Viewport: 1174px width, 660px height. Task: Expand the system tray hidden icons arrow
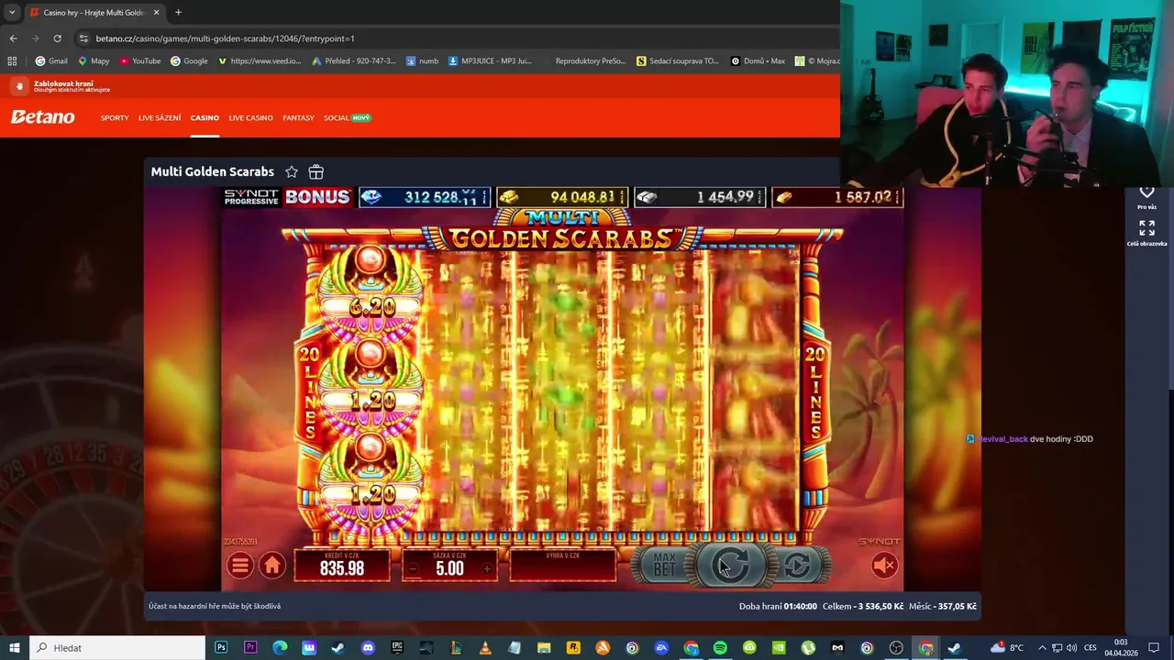[1042, 647]
